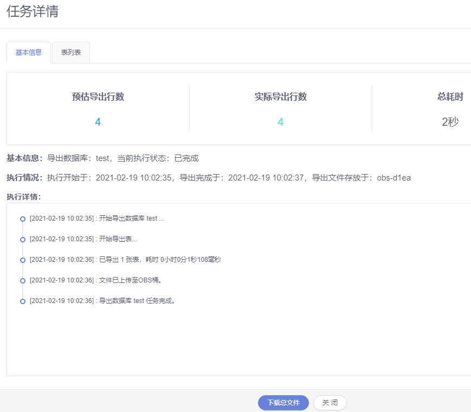Viewport: 471px width, 412px height.
Task: Click the 执行详情 label
Action: point(23,197)
